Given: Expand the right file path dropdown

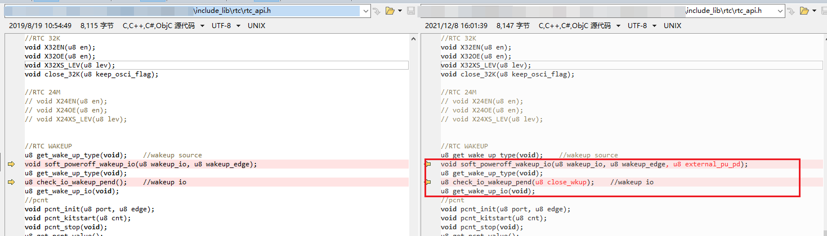Looking at the screenshot, I should (x=781, y=11).
